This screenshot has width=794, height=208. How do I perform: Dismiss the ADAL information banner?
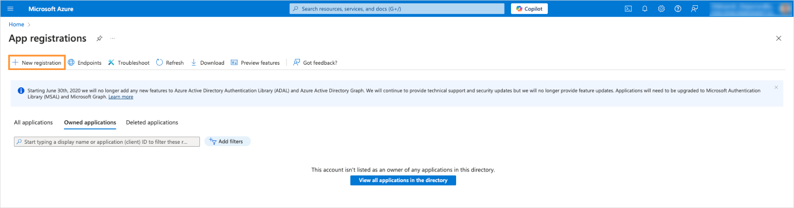(776, 87)
